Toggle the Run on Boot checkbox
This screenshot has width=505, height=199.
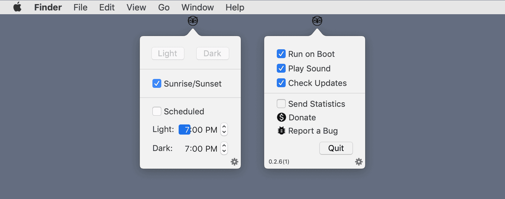click(x=281, y=54)
